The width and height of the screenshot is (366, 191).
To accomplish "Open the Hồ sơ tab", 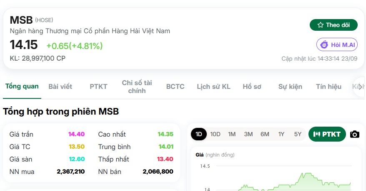I will pos(252,86).
